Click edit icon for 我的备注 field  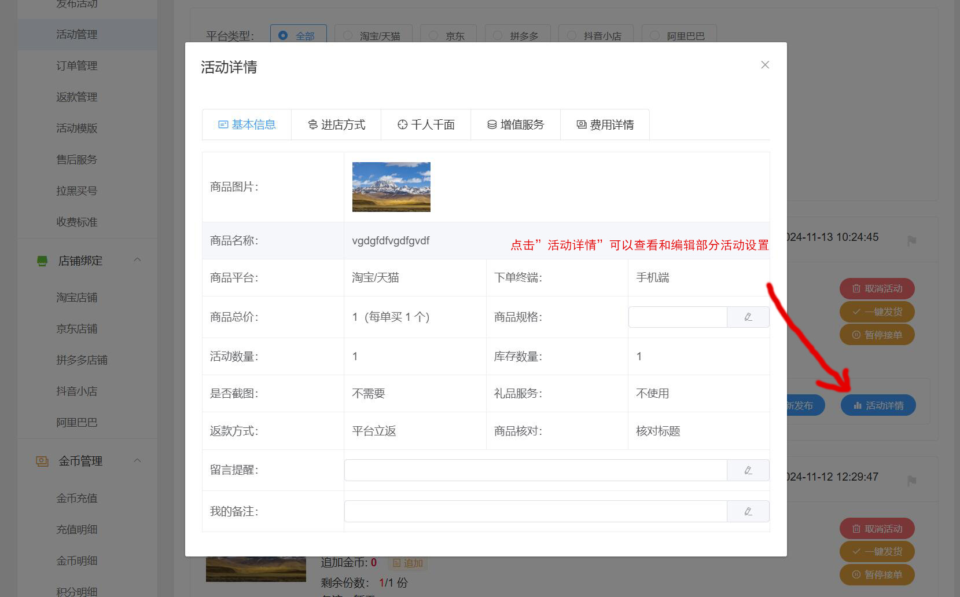tap(748, 511)
